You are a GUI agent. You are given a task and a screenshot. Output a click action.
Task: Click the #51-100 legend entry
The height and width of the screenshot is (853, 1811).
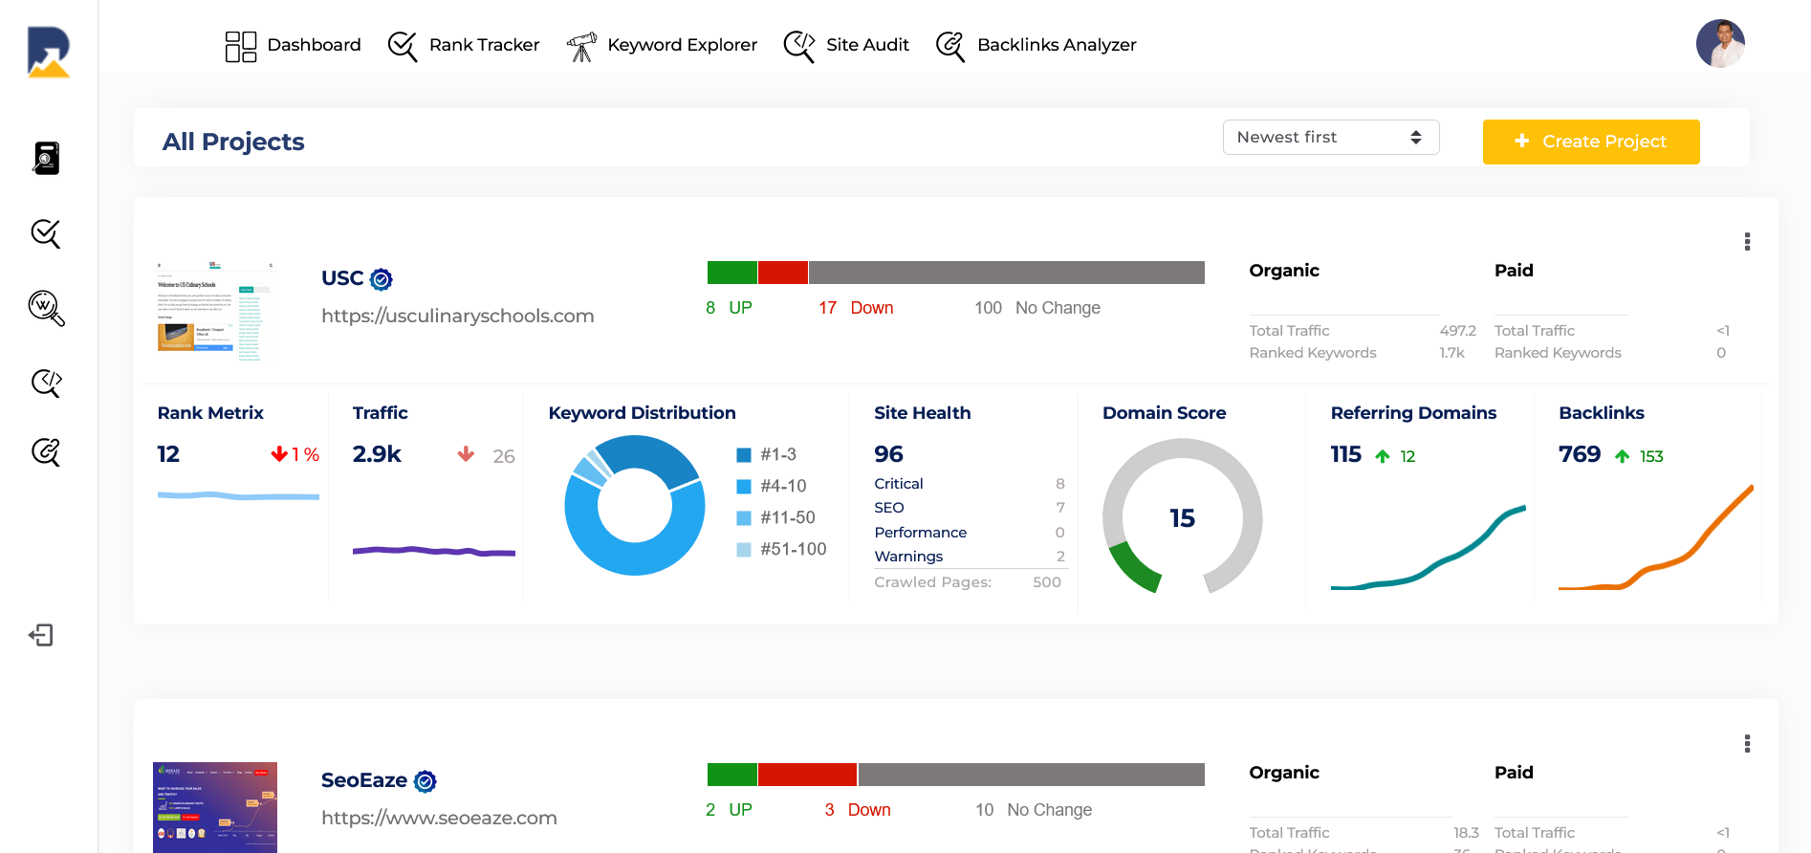[782, 550]
